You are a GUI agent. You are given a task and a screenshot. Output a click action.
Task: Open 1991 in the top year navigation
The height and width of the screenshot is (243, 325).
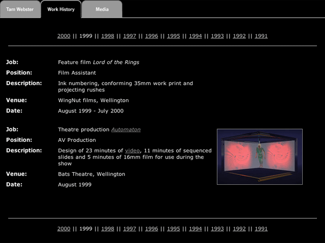point(261,36)
